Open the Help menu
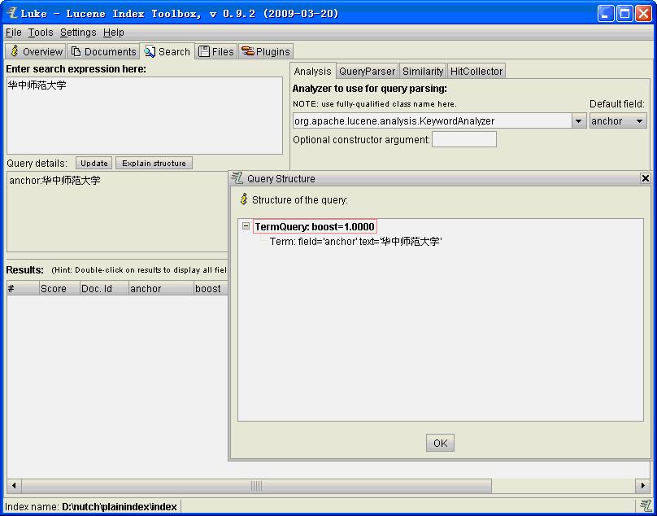 point(114,33)
